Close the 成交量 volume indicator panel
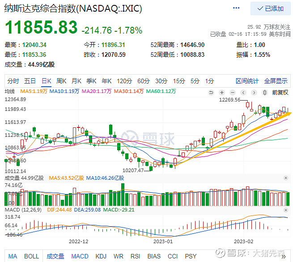This screenshot has height=262, width=293. tap(286, 178)
